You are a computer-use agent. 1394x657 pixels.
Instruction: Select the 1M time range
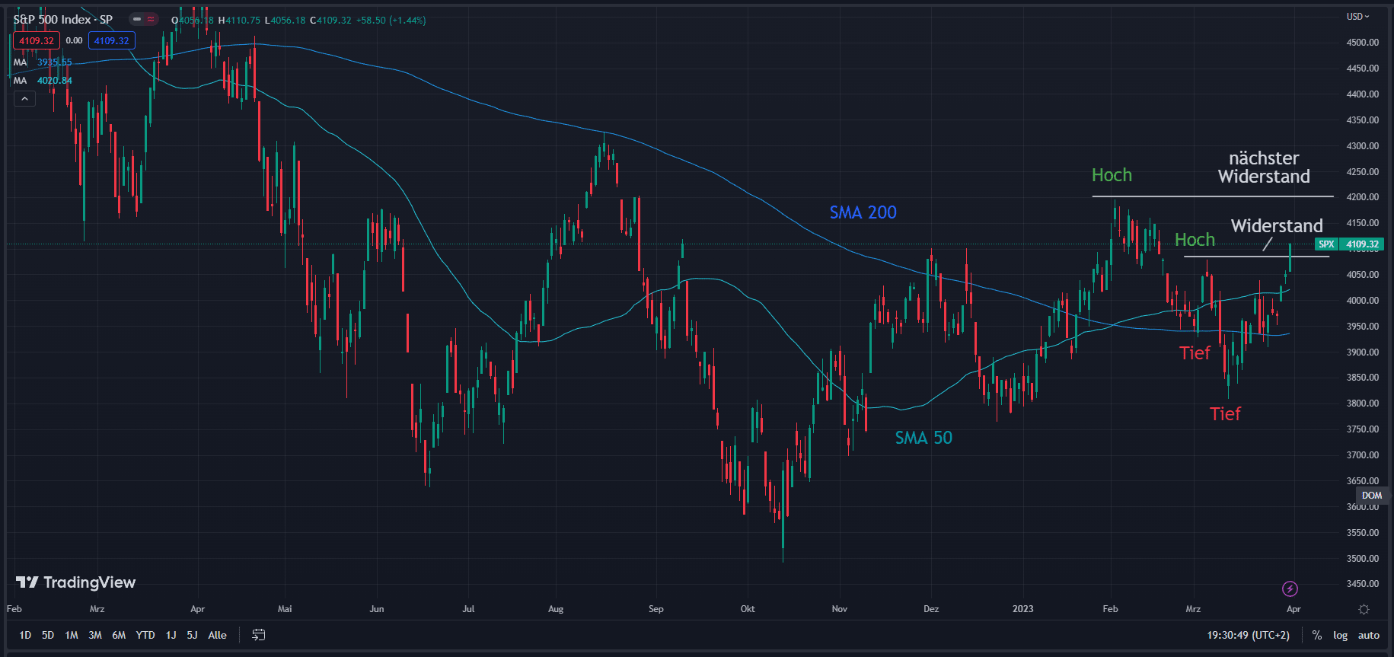coord(72,635)
